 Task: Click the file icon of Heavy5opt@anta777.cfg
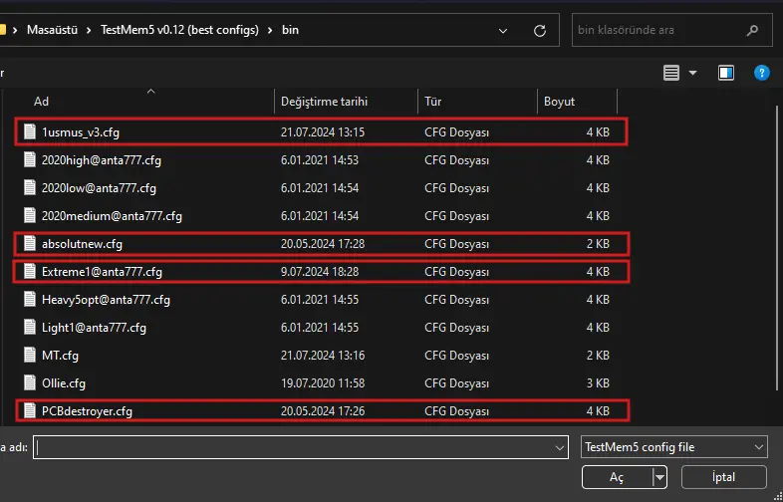pyautogui.click(x=30, y=300)
